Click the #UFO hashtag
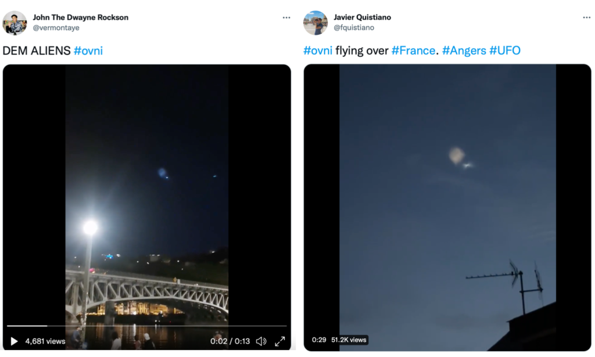Viewport: 595px width, 357px height. coord(504,51)
